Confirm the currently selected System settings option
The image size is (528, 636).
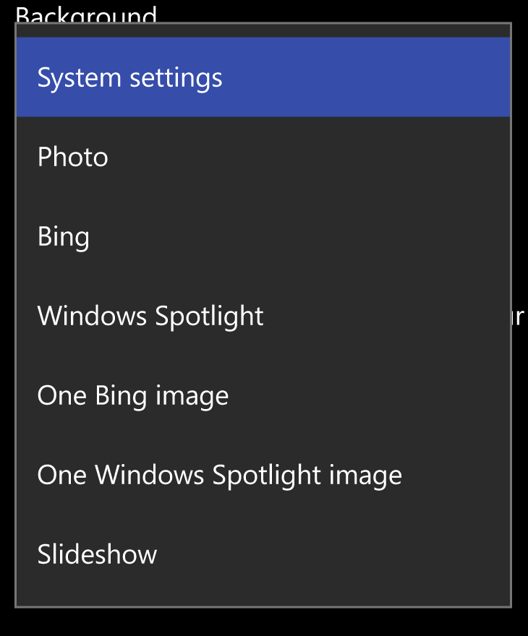tap(130, 77)
